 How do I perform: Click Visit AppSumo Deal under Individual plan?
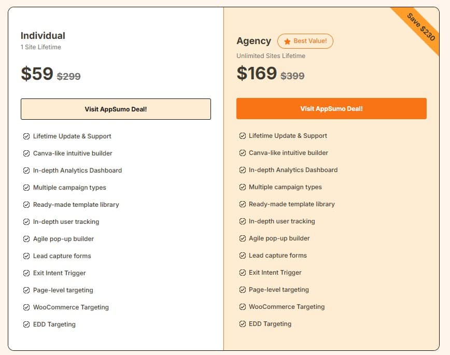[116, 109]
